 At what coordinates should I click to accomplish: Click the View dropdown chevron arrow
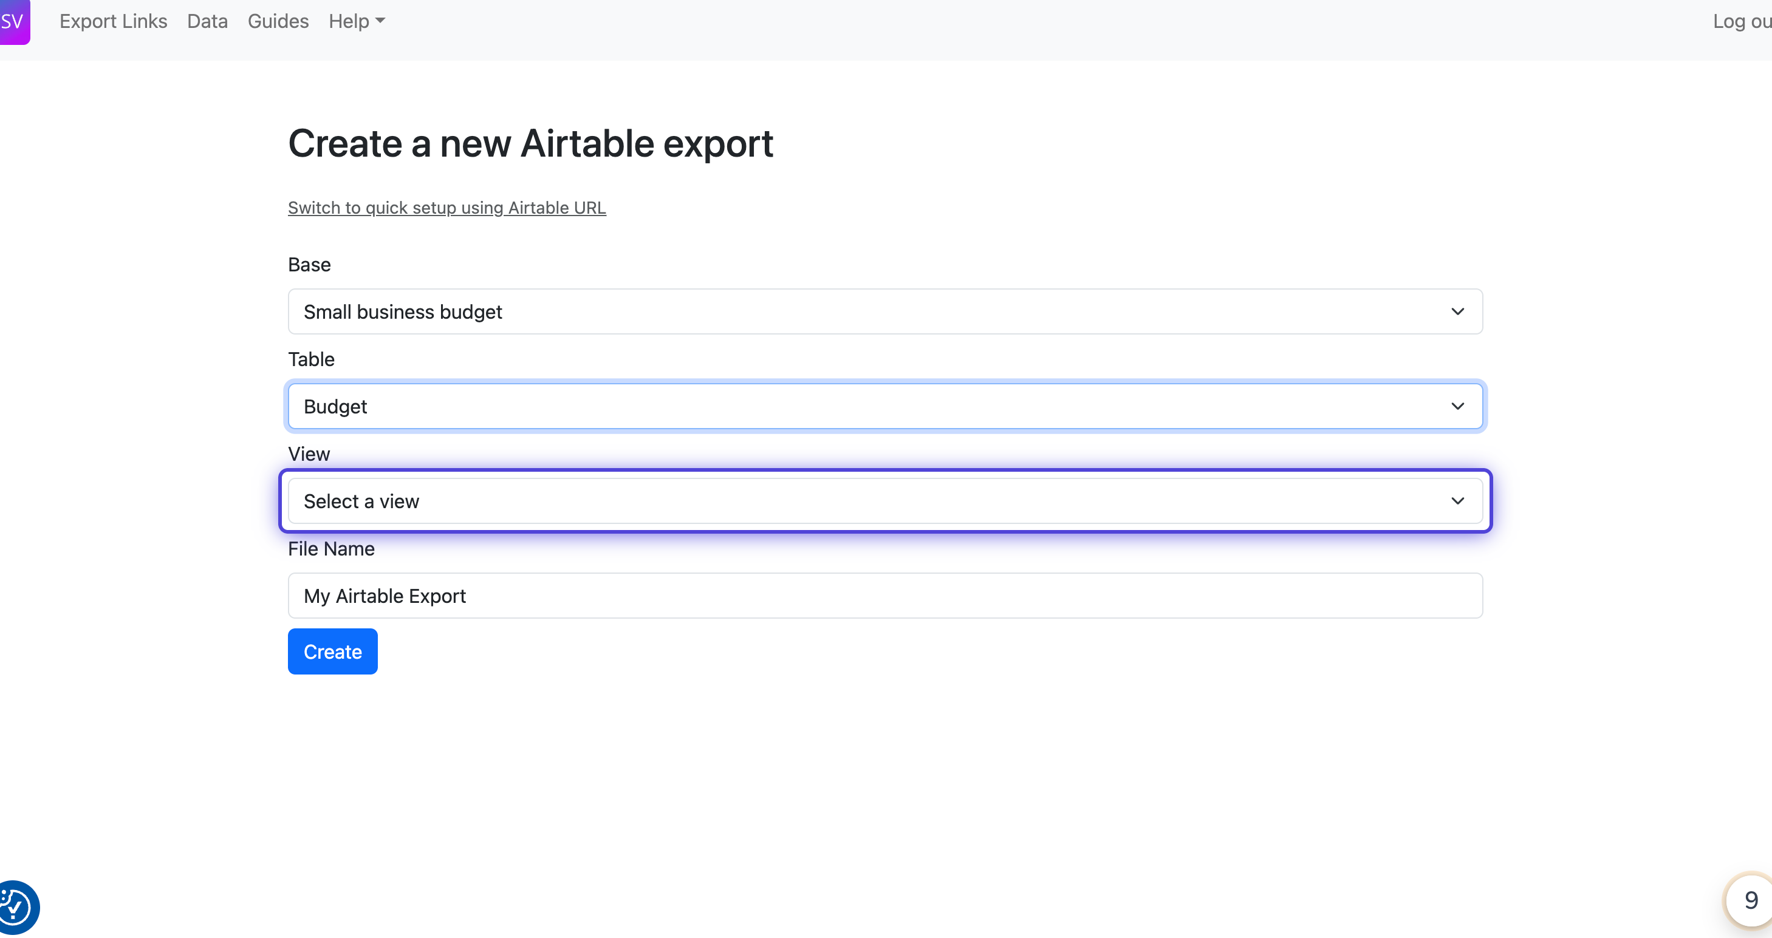(1457, 501)
